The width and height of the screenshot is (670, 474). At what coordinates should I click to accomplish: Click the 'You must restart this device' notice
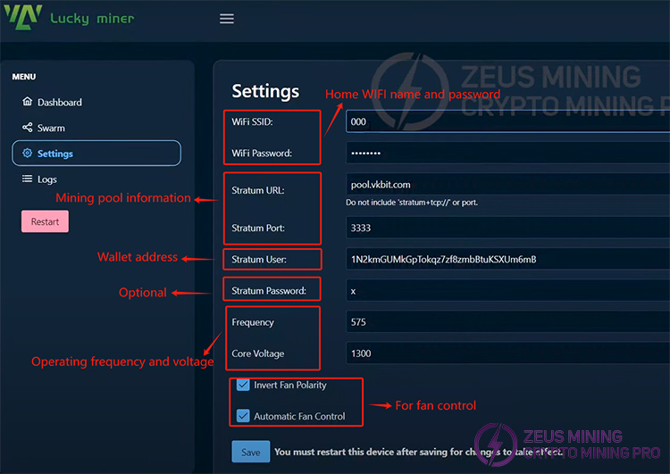pyautogui.click(x=418, y=452)
